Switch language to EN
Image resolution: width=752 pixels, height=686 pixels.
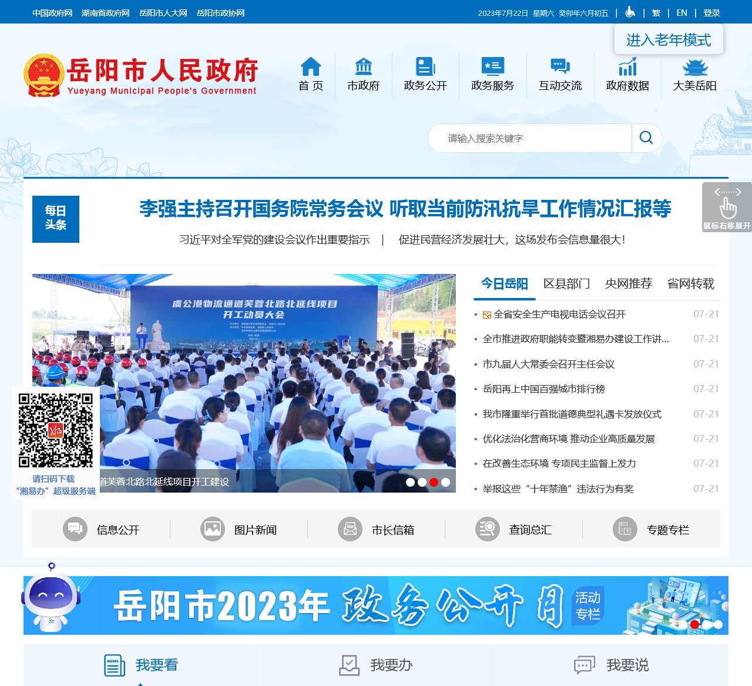pyautogui.click(x=682, y=13)
